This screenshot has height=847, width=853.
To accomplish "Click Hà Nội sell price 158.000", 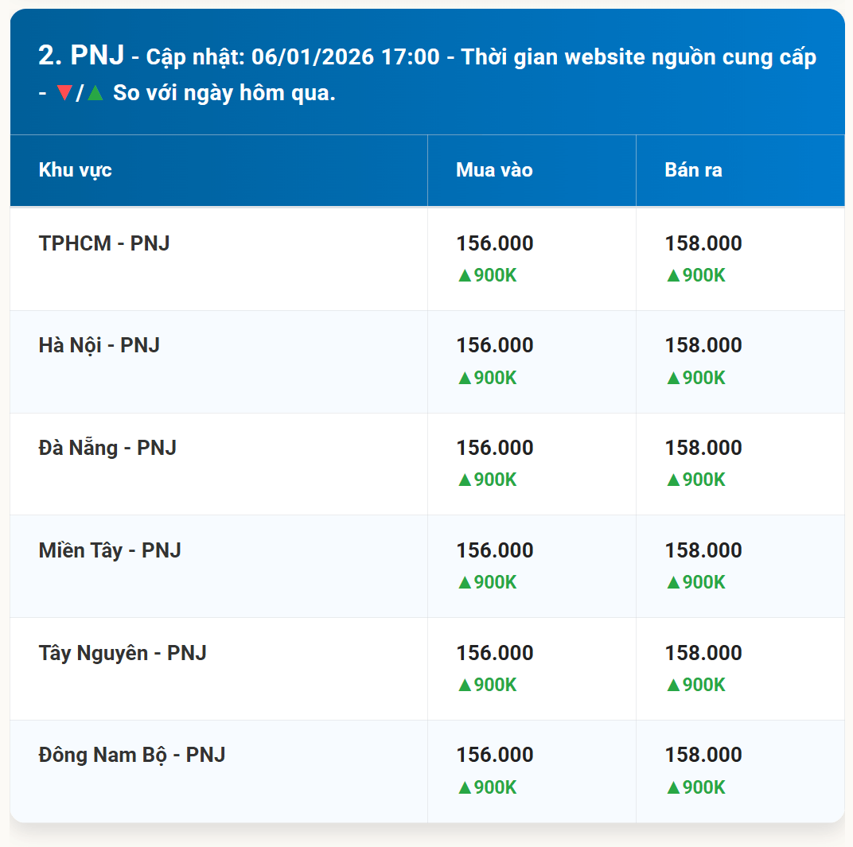I will [x=703, y=345].
